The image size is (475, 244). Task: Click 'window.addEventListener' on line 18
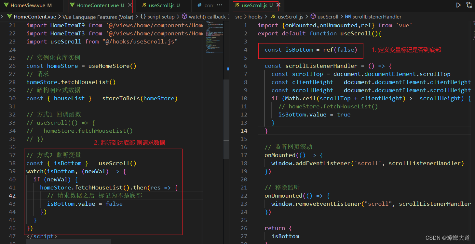[x=311, y=163]
